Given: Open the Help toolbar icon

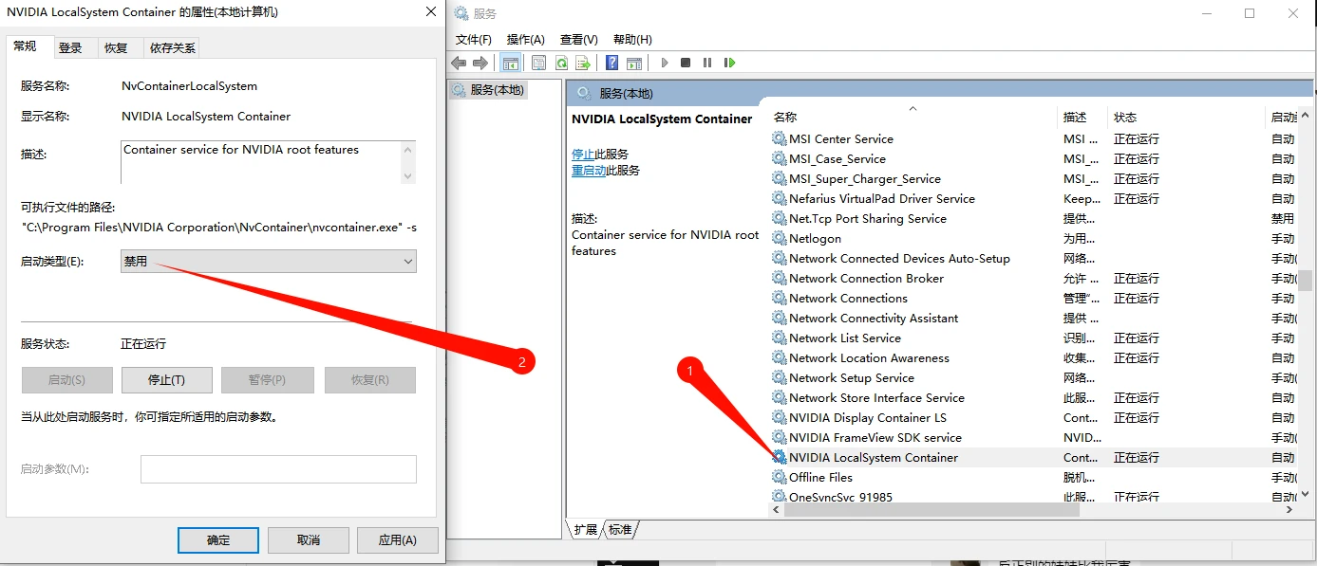Looking at the screenshot, I should [x=611, y=63].
